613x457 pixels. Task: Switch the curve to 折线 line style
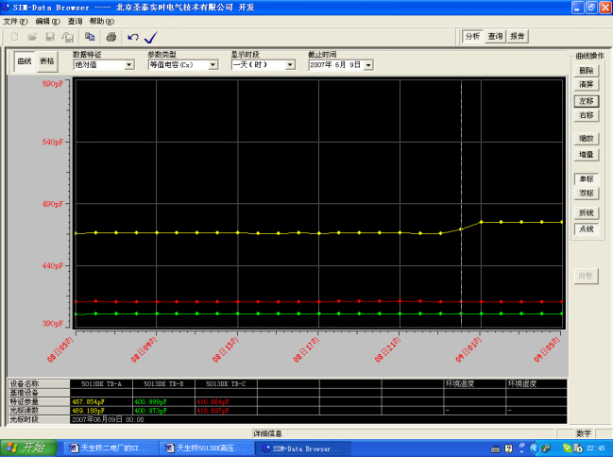(x=586, y=212)
